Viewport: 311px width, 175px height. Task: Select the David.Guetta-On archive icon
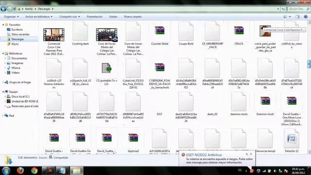[x=80, y=138]
